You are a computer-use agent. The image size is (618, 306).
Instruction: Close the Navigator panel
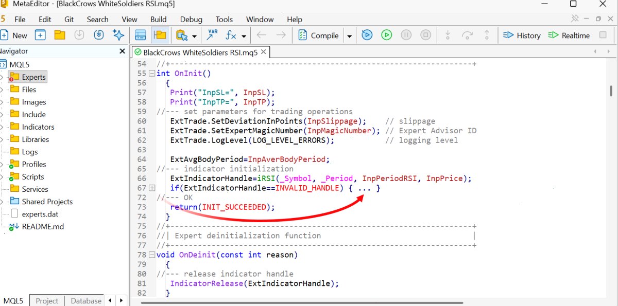click(x=122, y=51)
